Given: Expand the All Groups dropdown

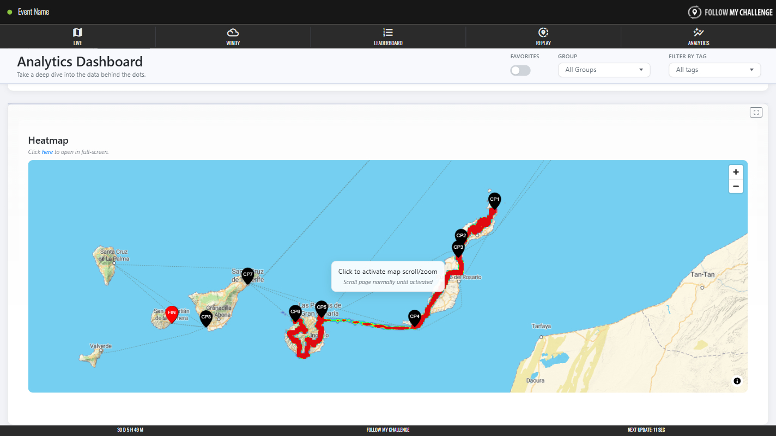Looking at the screenshot, I should click(604, 70).
